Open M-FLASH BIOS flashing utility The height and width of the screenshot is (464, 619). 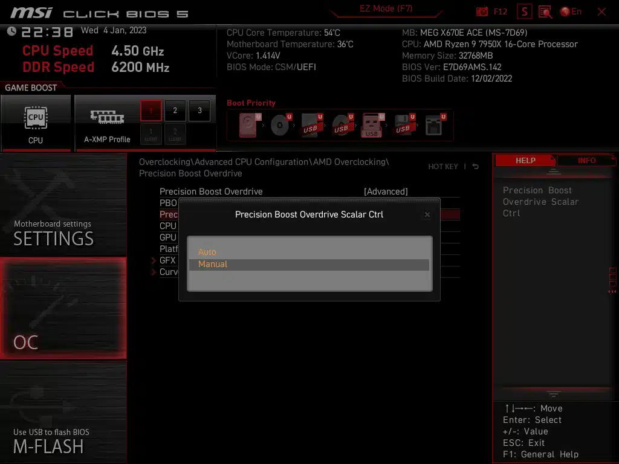63,413
